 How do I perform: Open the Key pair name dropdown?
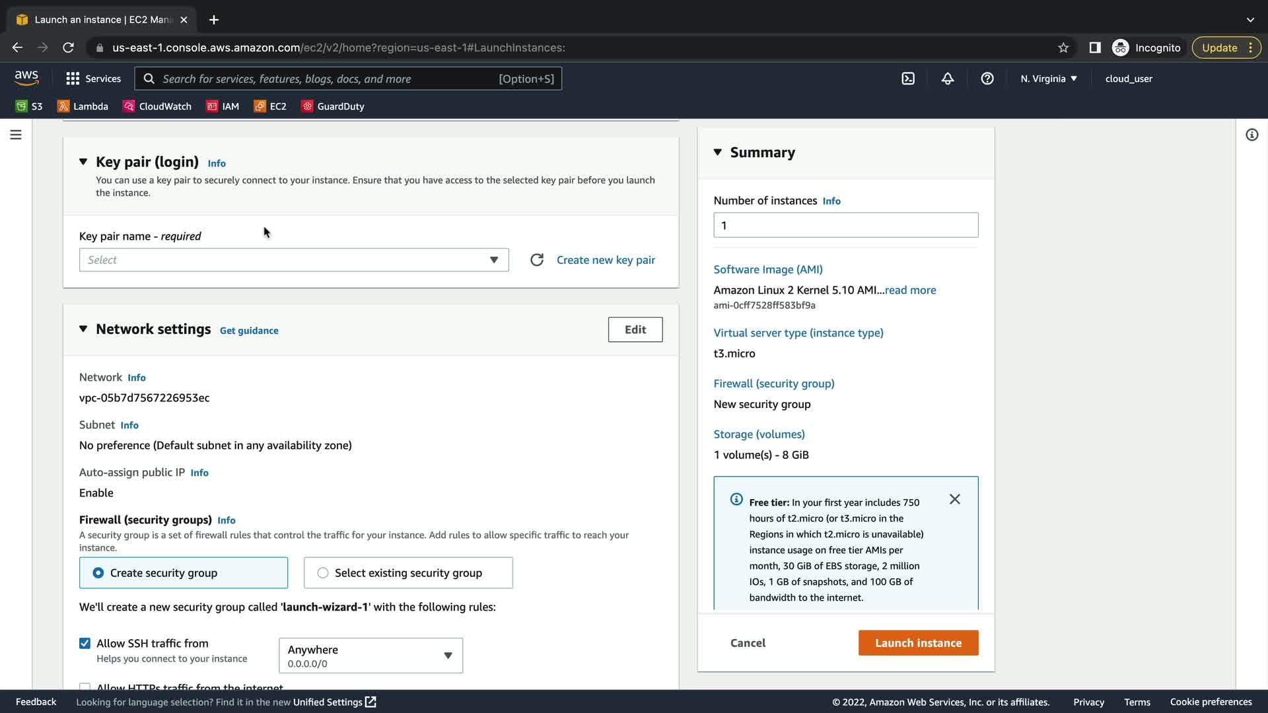tap(293, 260)
